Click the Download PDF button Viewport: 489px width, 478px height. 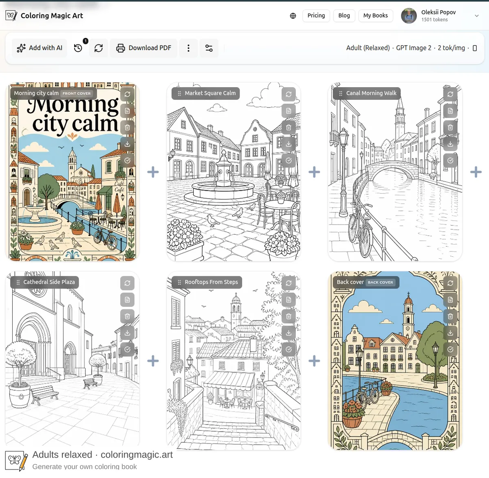tap(143, 48)
